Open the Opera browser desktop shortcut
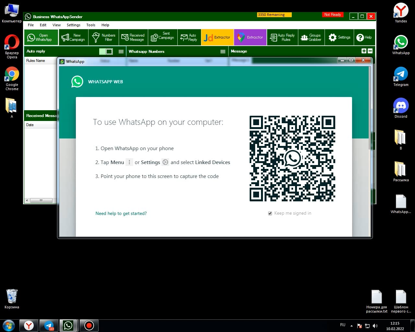Screen dimensions: 415x332 coord(12,47)
